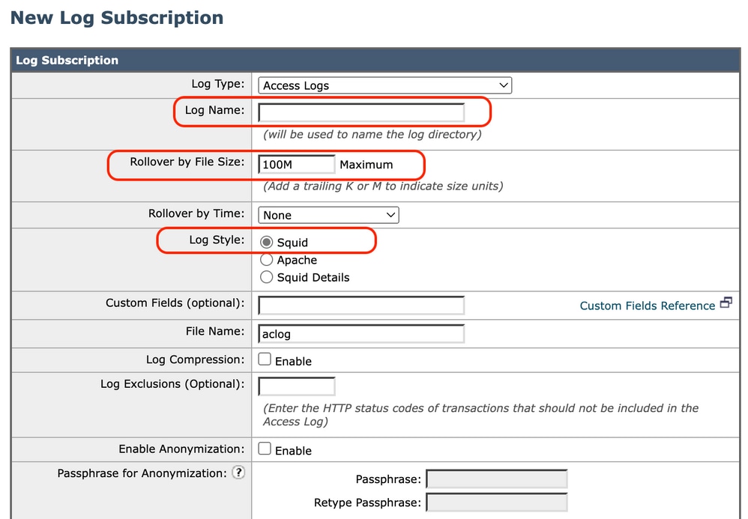Click the Rollover by File Size field
Screen dimensions: 748x519
tap(297, 164)
